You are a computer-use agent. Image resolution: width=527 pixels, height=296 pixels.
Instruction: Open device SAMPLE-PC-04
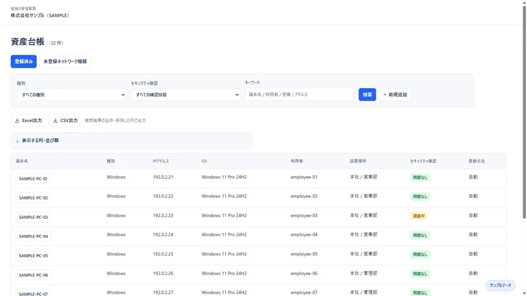point(33,236)
